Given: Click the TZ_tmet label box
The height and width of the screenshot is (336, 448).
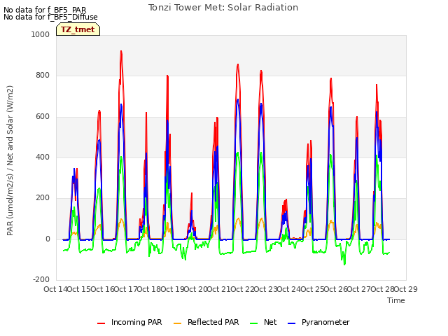Looking at the screenshot, I should (78, 29).
